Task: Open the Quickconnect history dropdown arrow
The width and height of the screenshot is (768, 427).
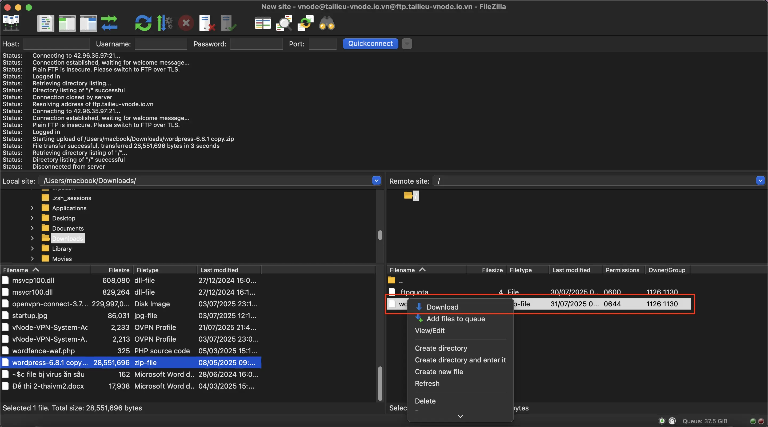Action: click(x=407, y=44)
